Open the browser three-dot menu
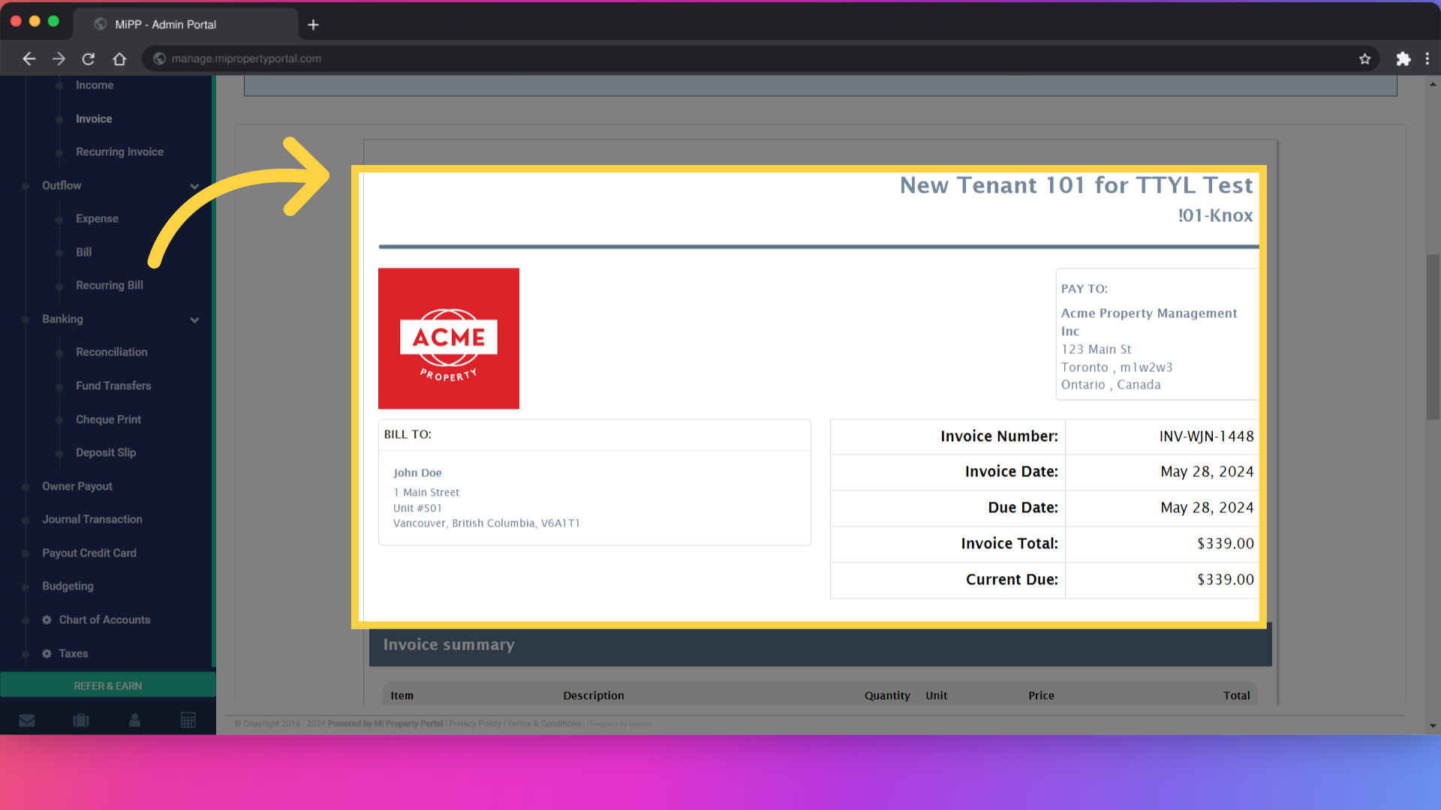 tap(1428, 58)
